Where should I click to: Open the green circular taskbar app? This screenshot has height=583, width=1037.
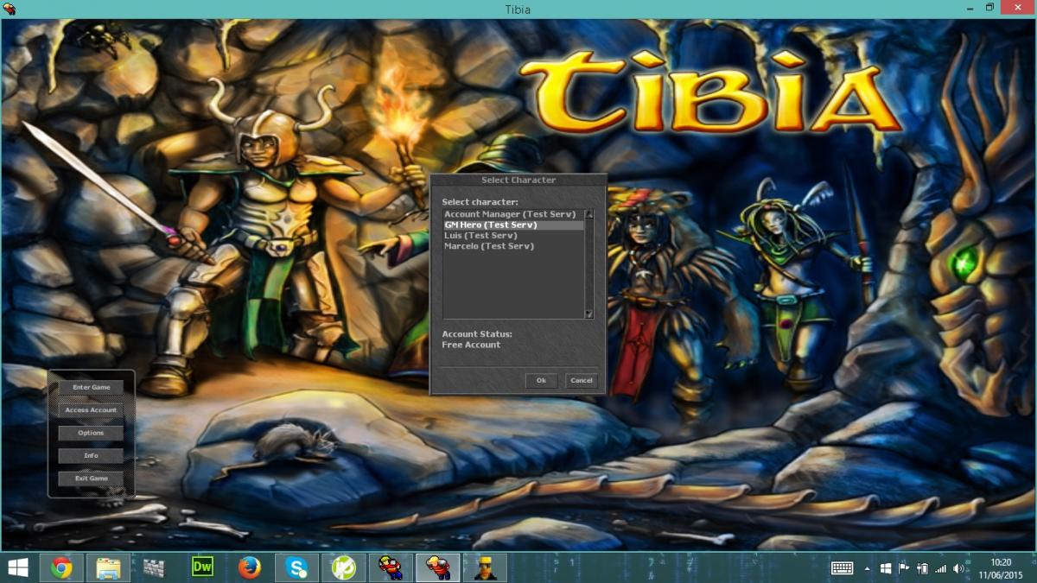pyautogui.click(x=343, y=567)
